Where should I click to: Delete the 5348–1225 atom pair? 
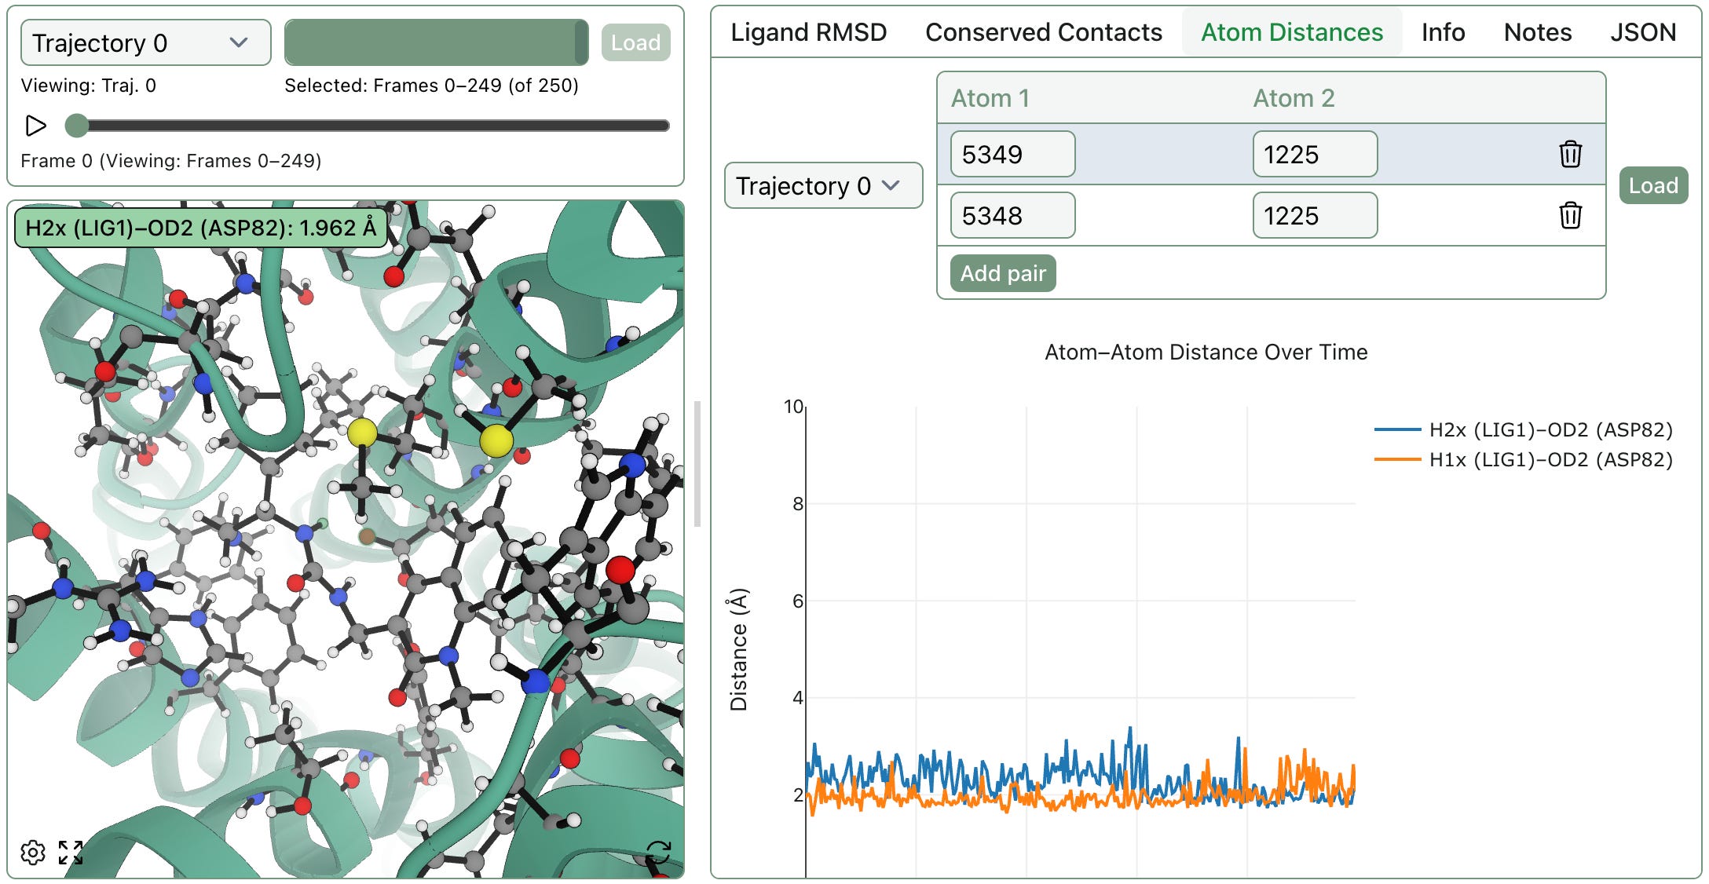click(x=1570, y=215)
